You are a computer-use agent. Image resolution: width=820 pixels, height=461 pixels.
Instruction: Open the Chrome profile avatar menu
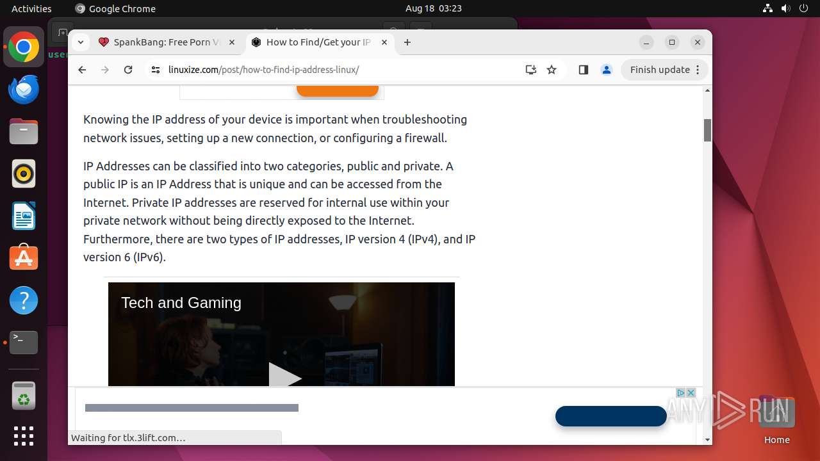(607, 70)
